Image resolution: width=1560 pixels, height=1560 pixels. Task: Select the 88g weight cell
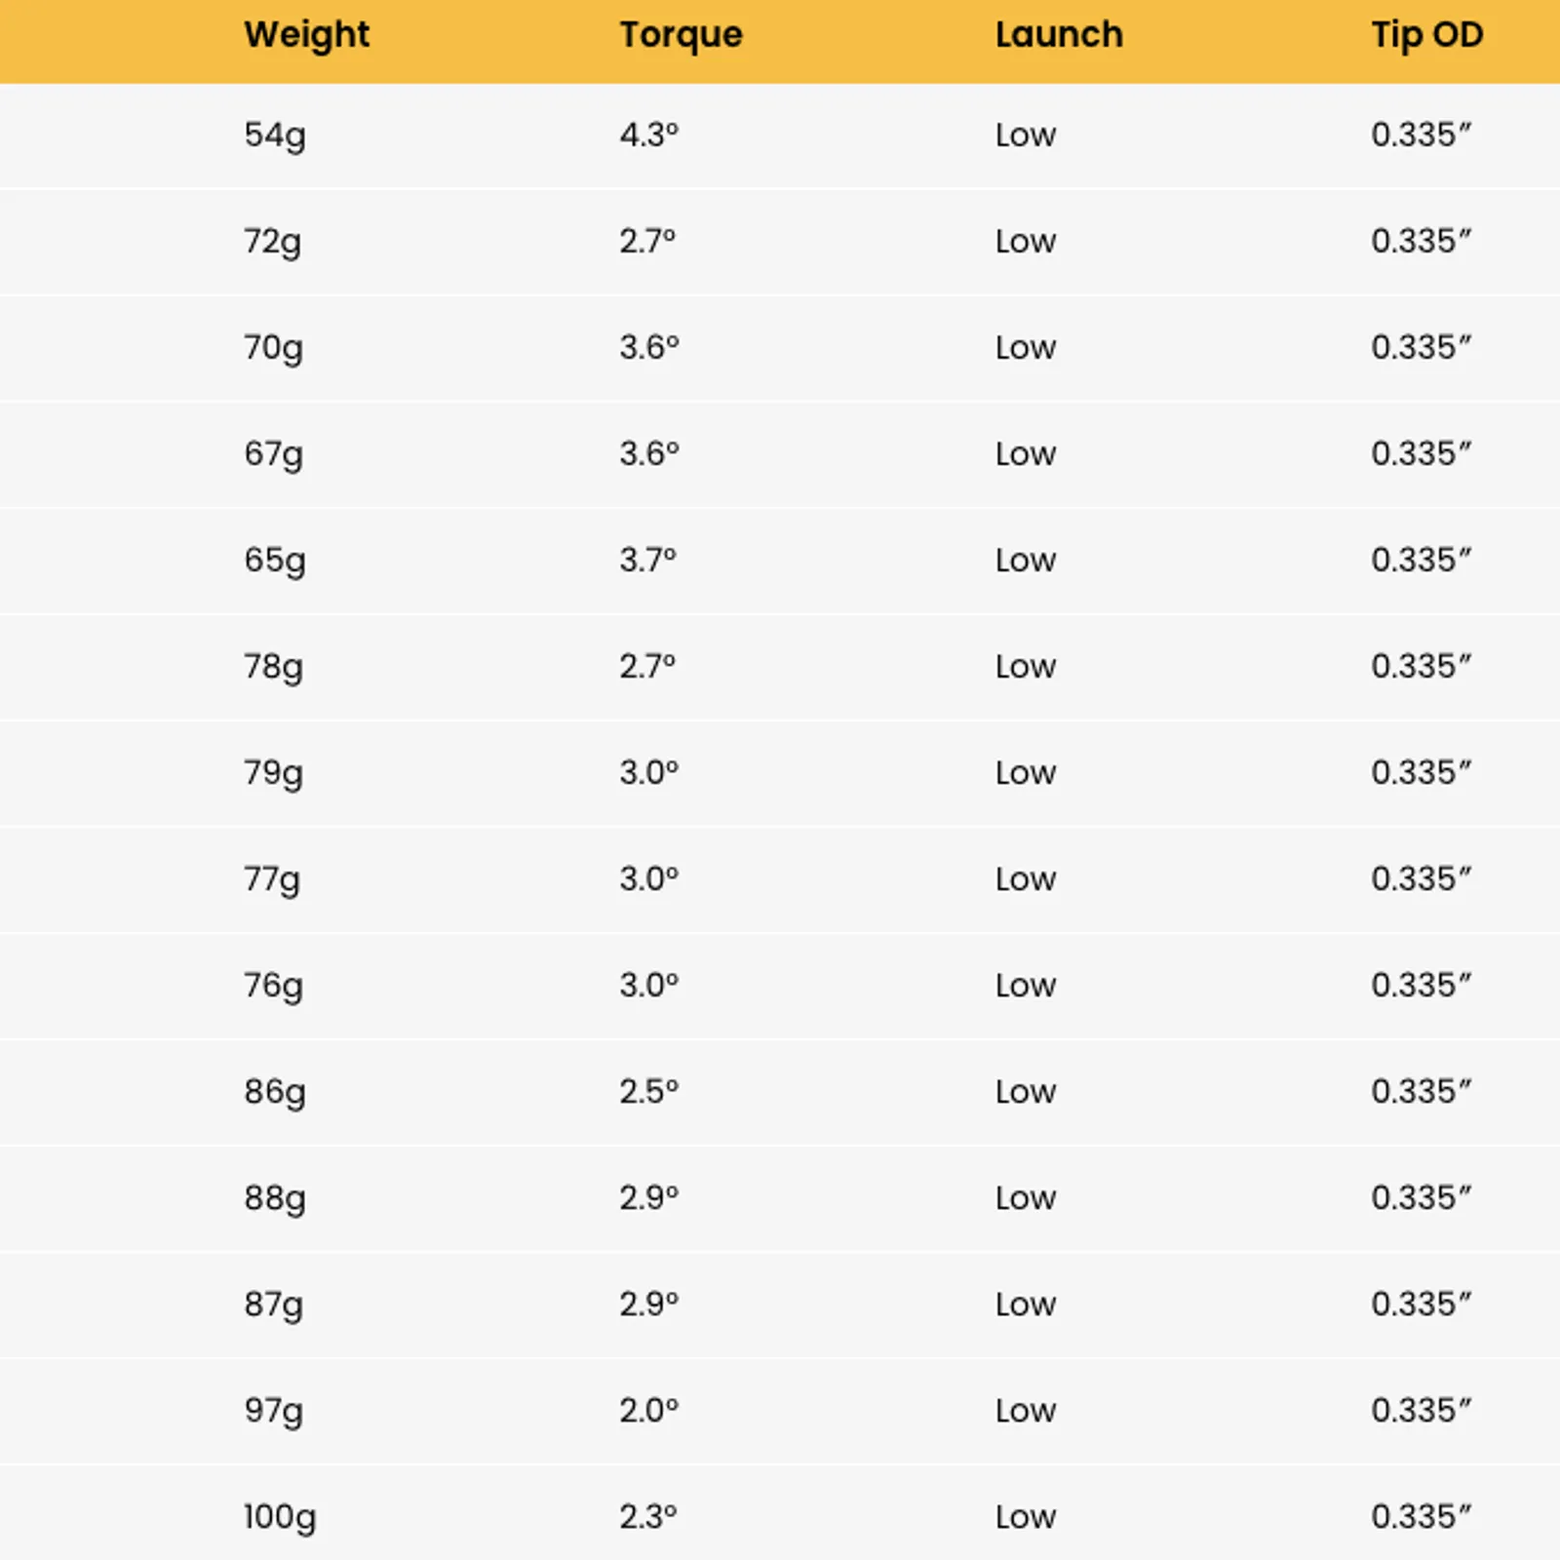(274, 1198)
